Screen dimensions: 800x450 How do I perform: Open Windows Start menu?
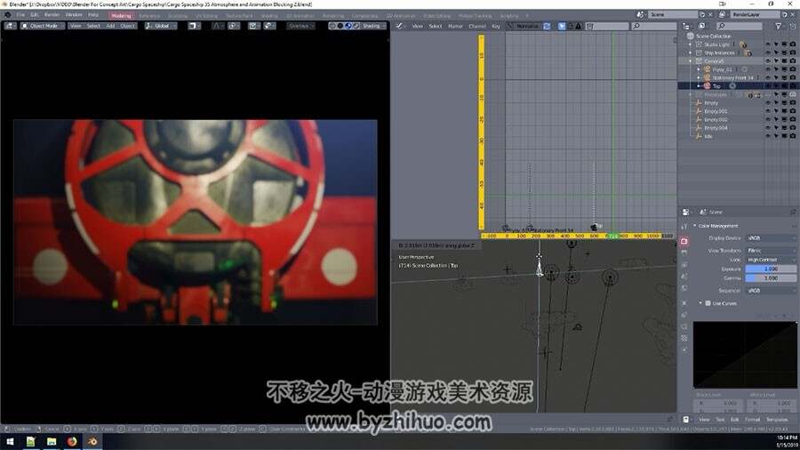click(10, 441)
